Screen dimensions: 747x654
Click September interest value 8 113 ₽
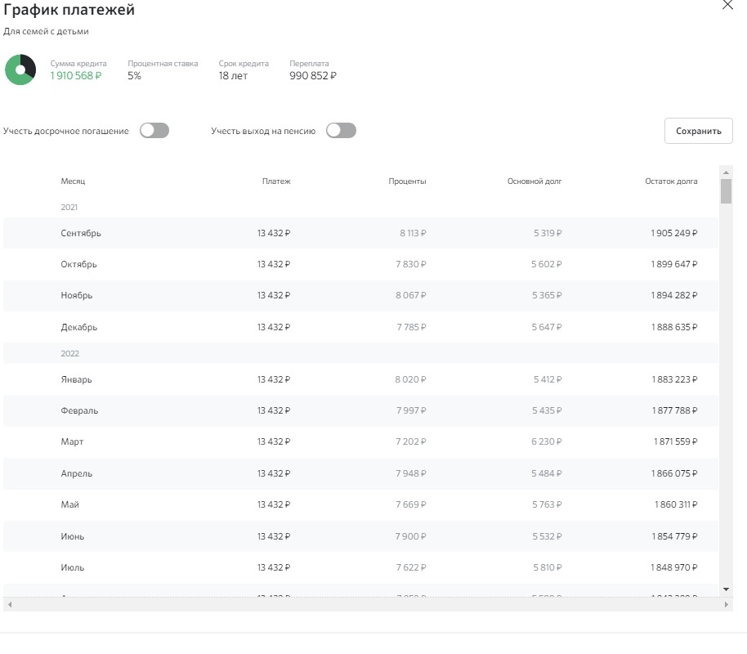(413, 233)
